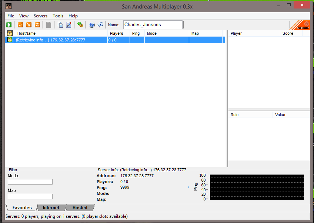Click the Map filter input box

(x=30, y=197)
